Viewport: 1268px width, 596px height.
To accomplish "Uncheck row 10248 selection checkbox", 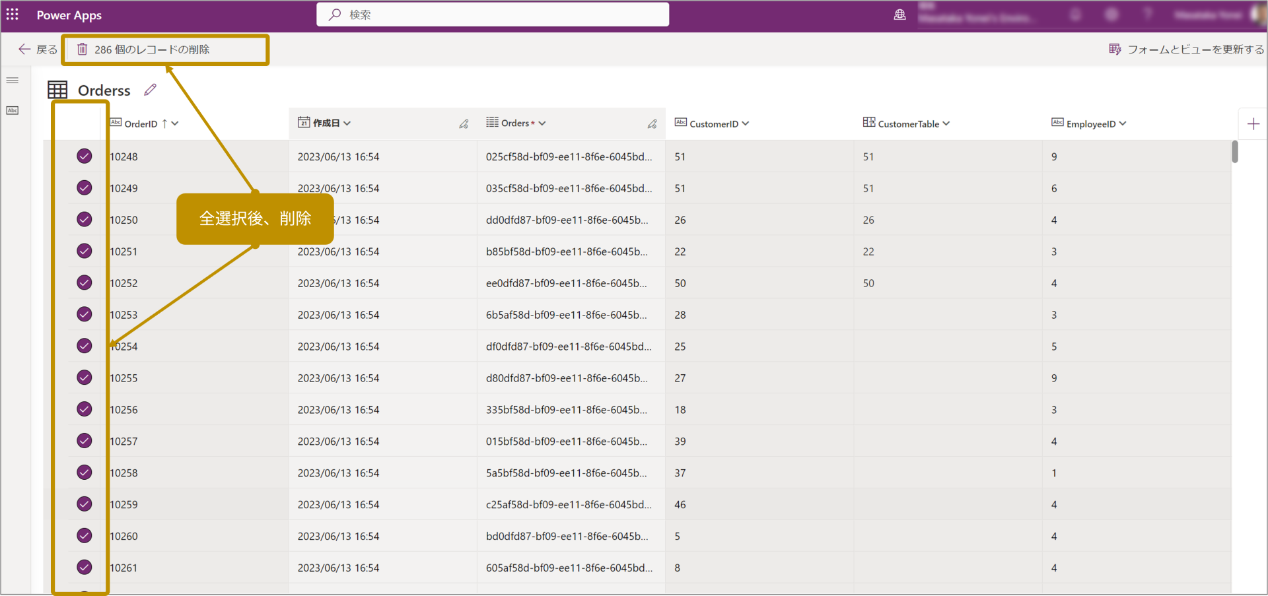I will click(x=85, y=156).
